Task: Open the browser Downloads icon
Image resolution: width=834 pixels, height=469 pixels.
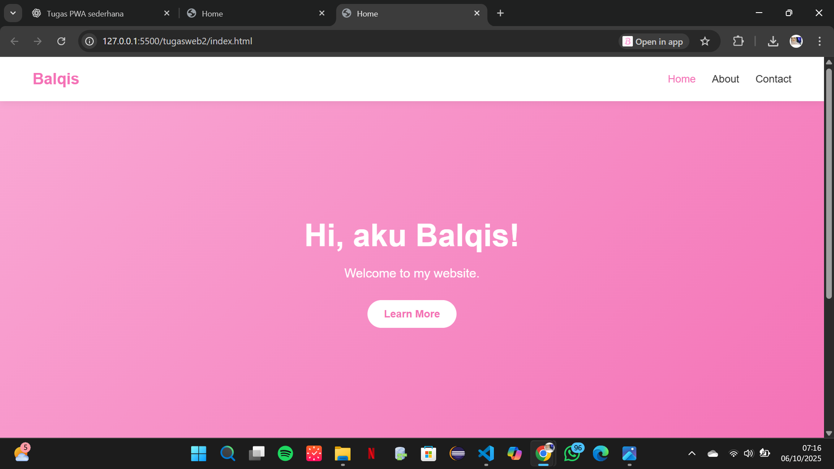Action: pos(773,41)
